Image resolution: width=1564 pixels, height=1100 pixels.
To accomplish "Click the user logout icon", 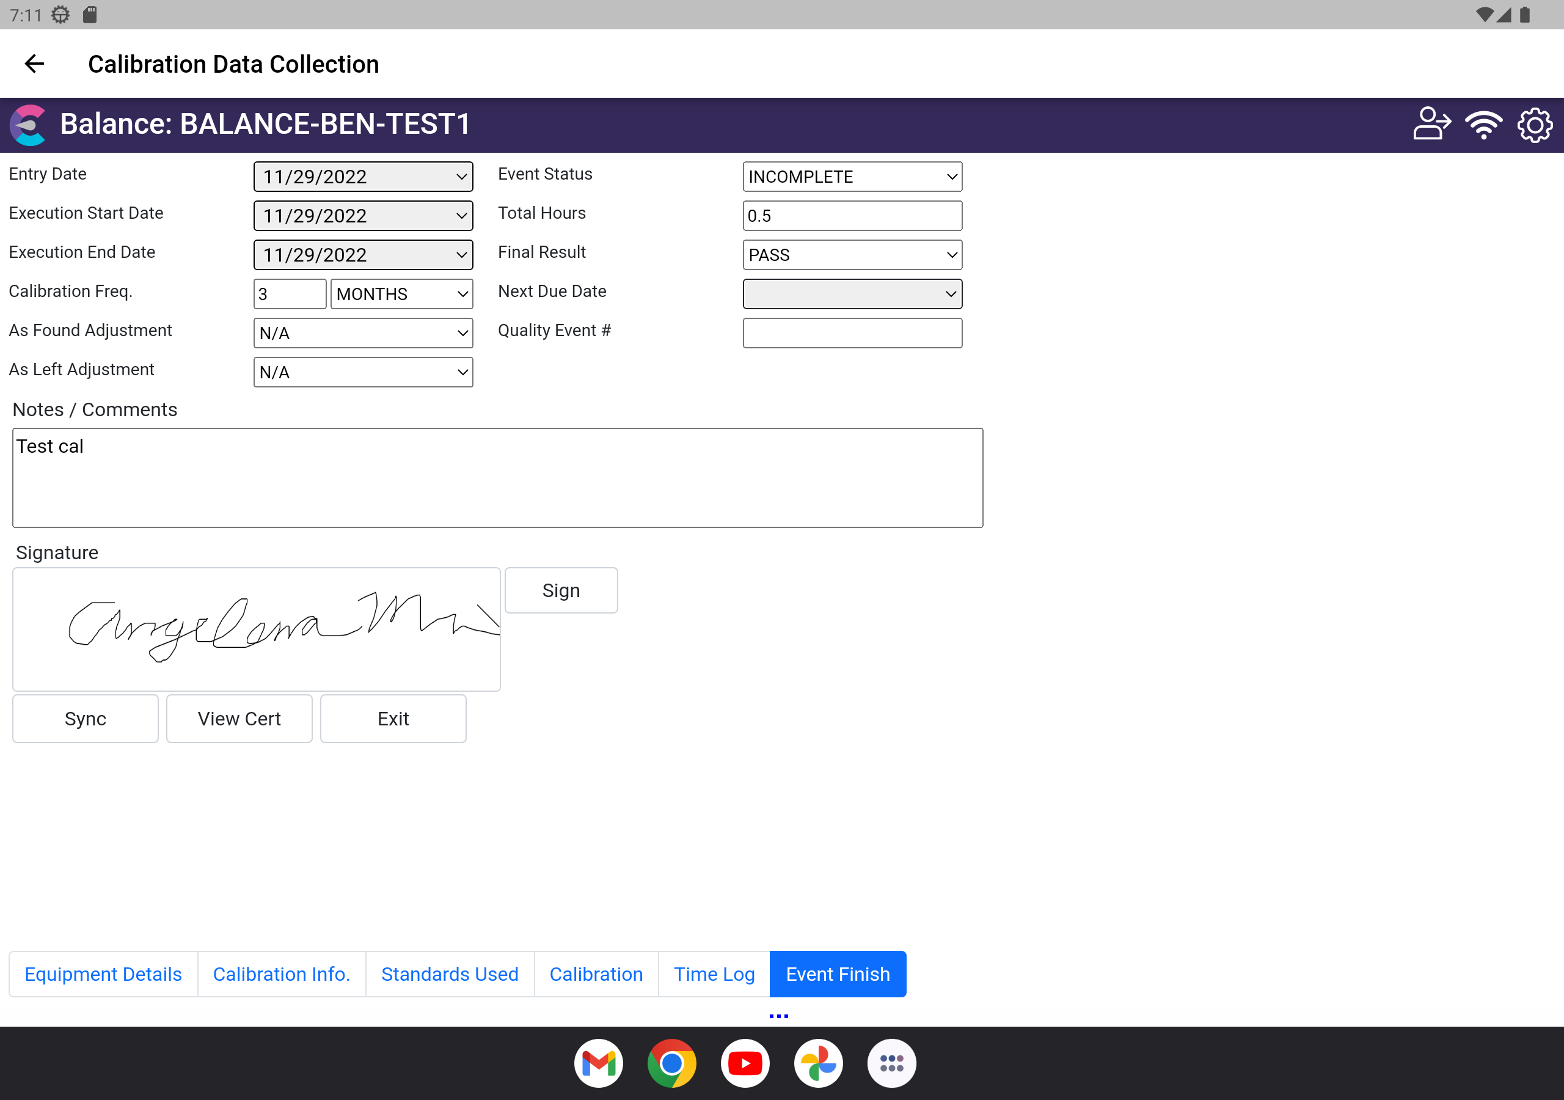I will (1431, 125).
